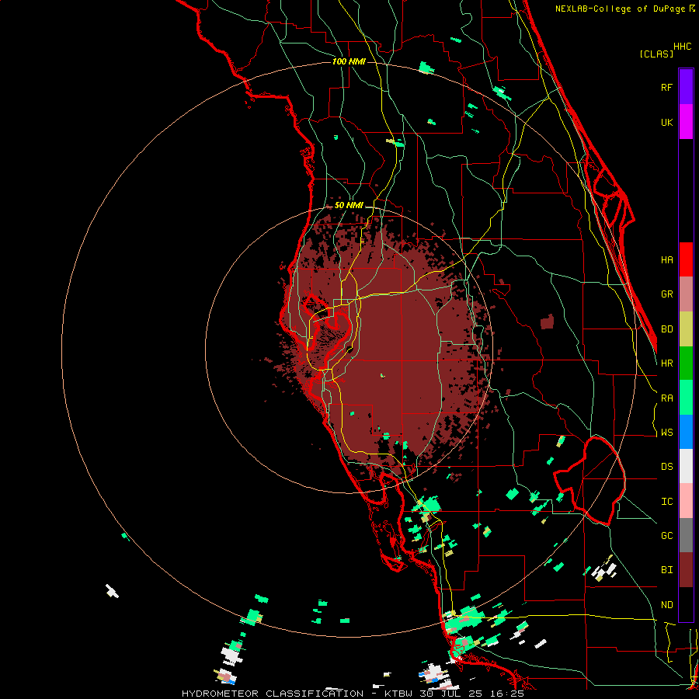
Task: Click the '[CLAS]' legend heading
Action: (x=656, y=54)
